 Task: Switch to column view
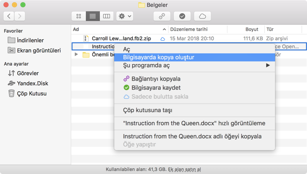point(107,16)
